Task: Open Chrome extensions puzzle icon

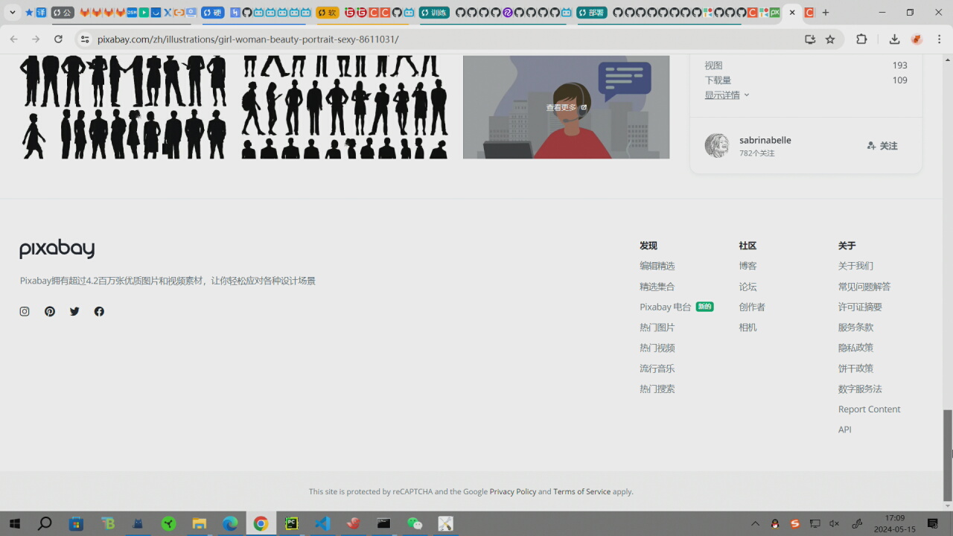Action: click(861, 39)
